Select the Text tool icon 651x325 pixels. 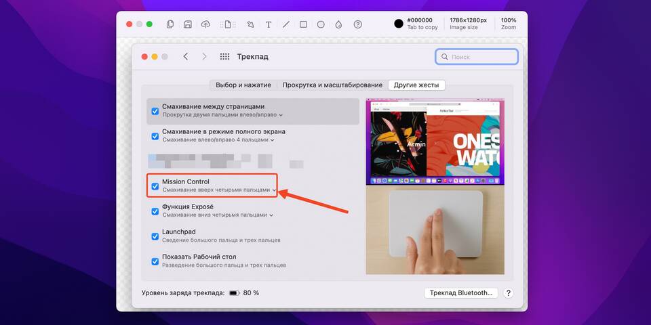[269, 24]
